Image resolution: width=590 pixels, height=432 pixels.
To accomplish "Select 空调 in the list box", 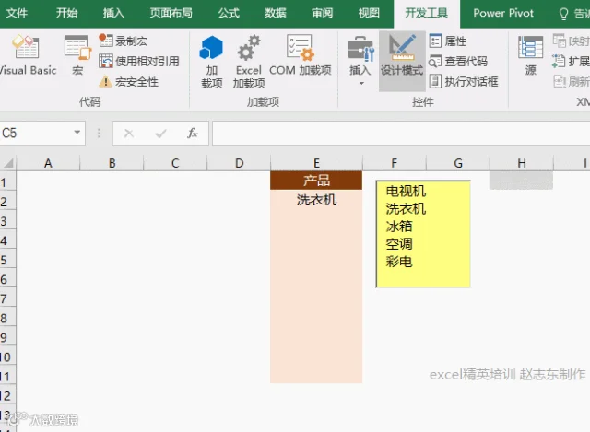I will (x=399, y=244).
